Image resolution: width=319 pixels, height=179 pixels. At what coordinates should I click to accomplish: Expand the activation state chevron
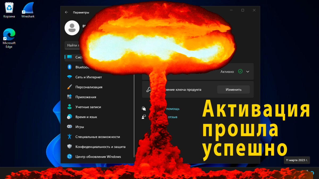(x=248, y=72)
